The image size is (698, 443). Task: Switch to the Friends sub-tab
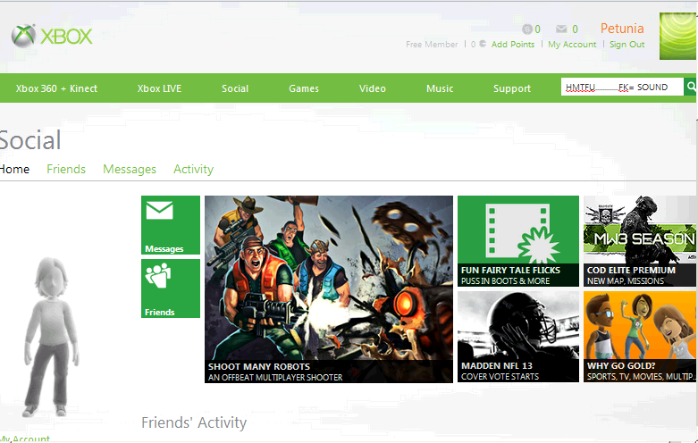click(66, 169)
